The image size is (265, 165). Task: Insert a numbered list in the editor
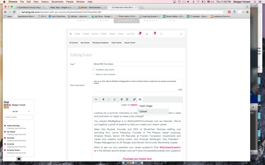tap(127, 99)
